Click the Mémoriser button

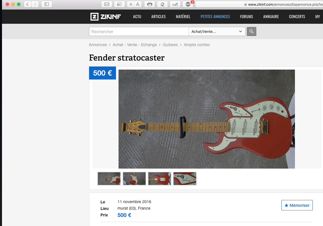tap(297, 205)
